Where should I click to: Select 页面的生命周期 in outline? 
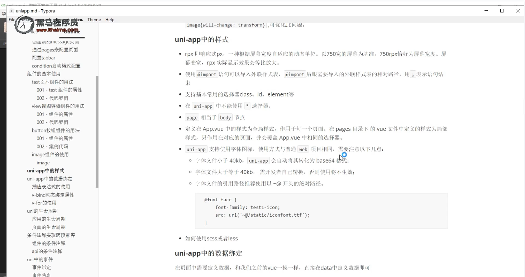(49, 227)
